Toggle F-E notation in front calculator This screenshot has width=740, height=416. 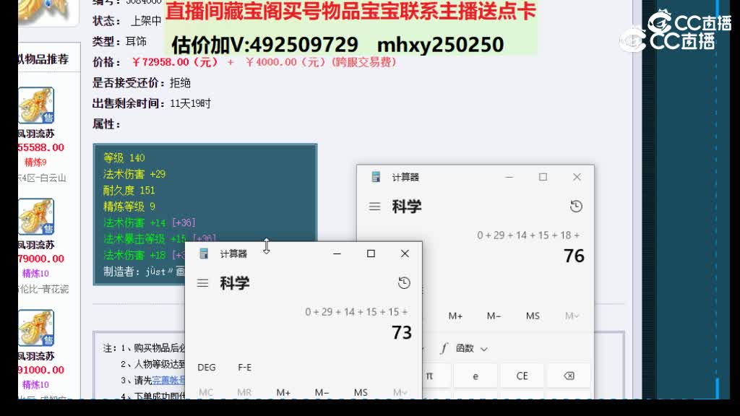point(244,368)
